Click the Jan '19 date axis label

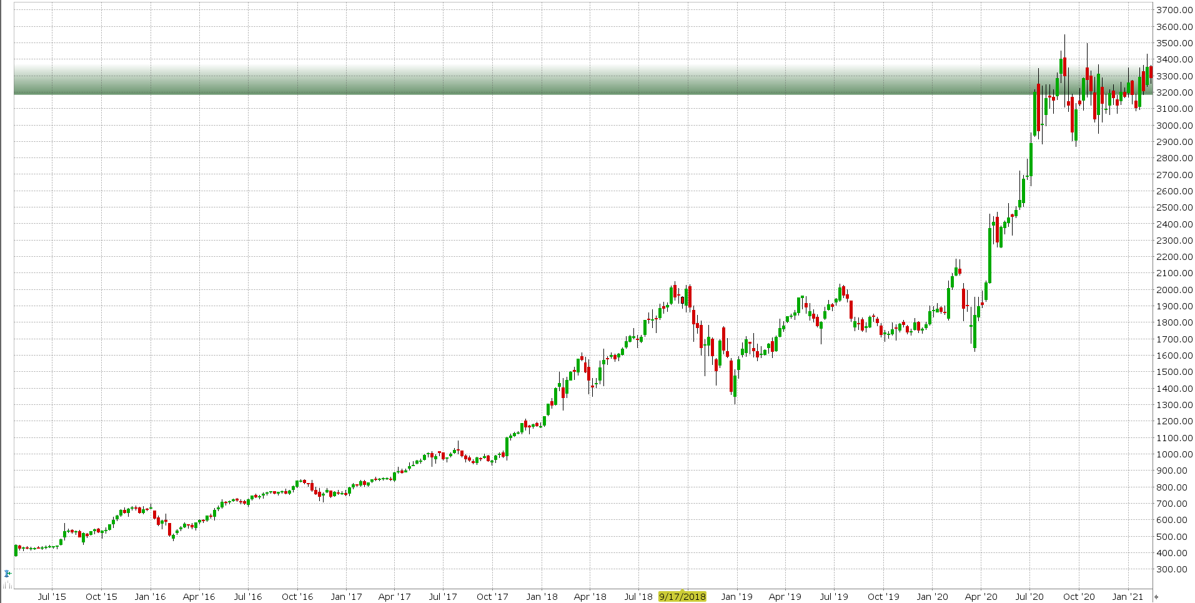tap(737, 596)
